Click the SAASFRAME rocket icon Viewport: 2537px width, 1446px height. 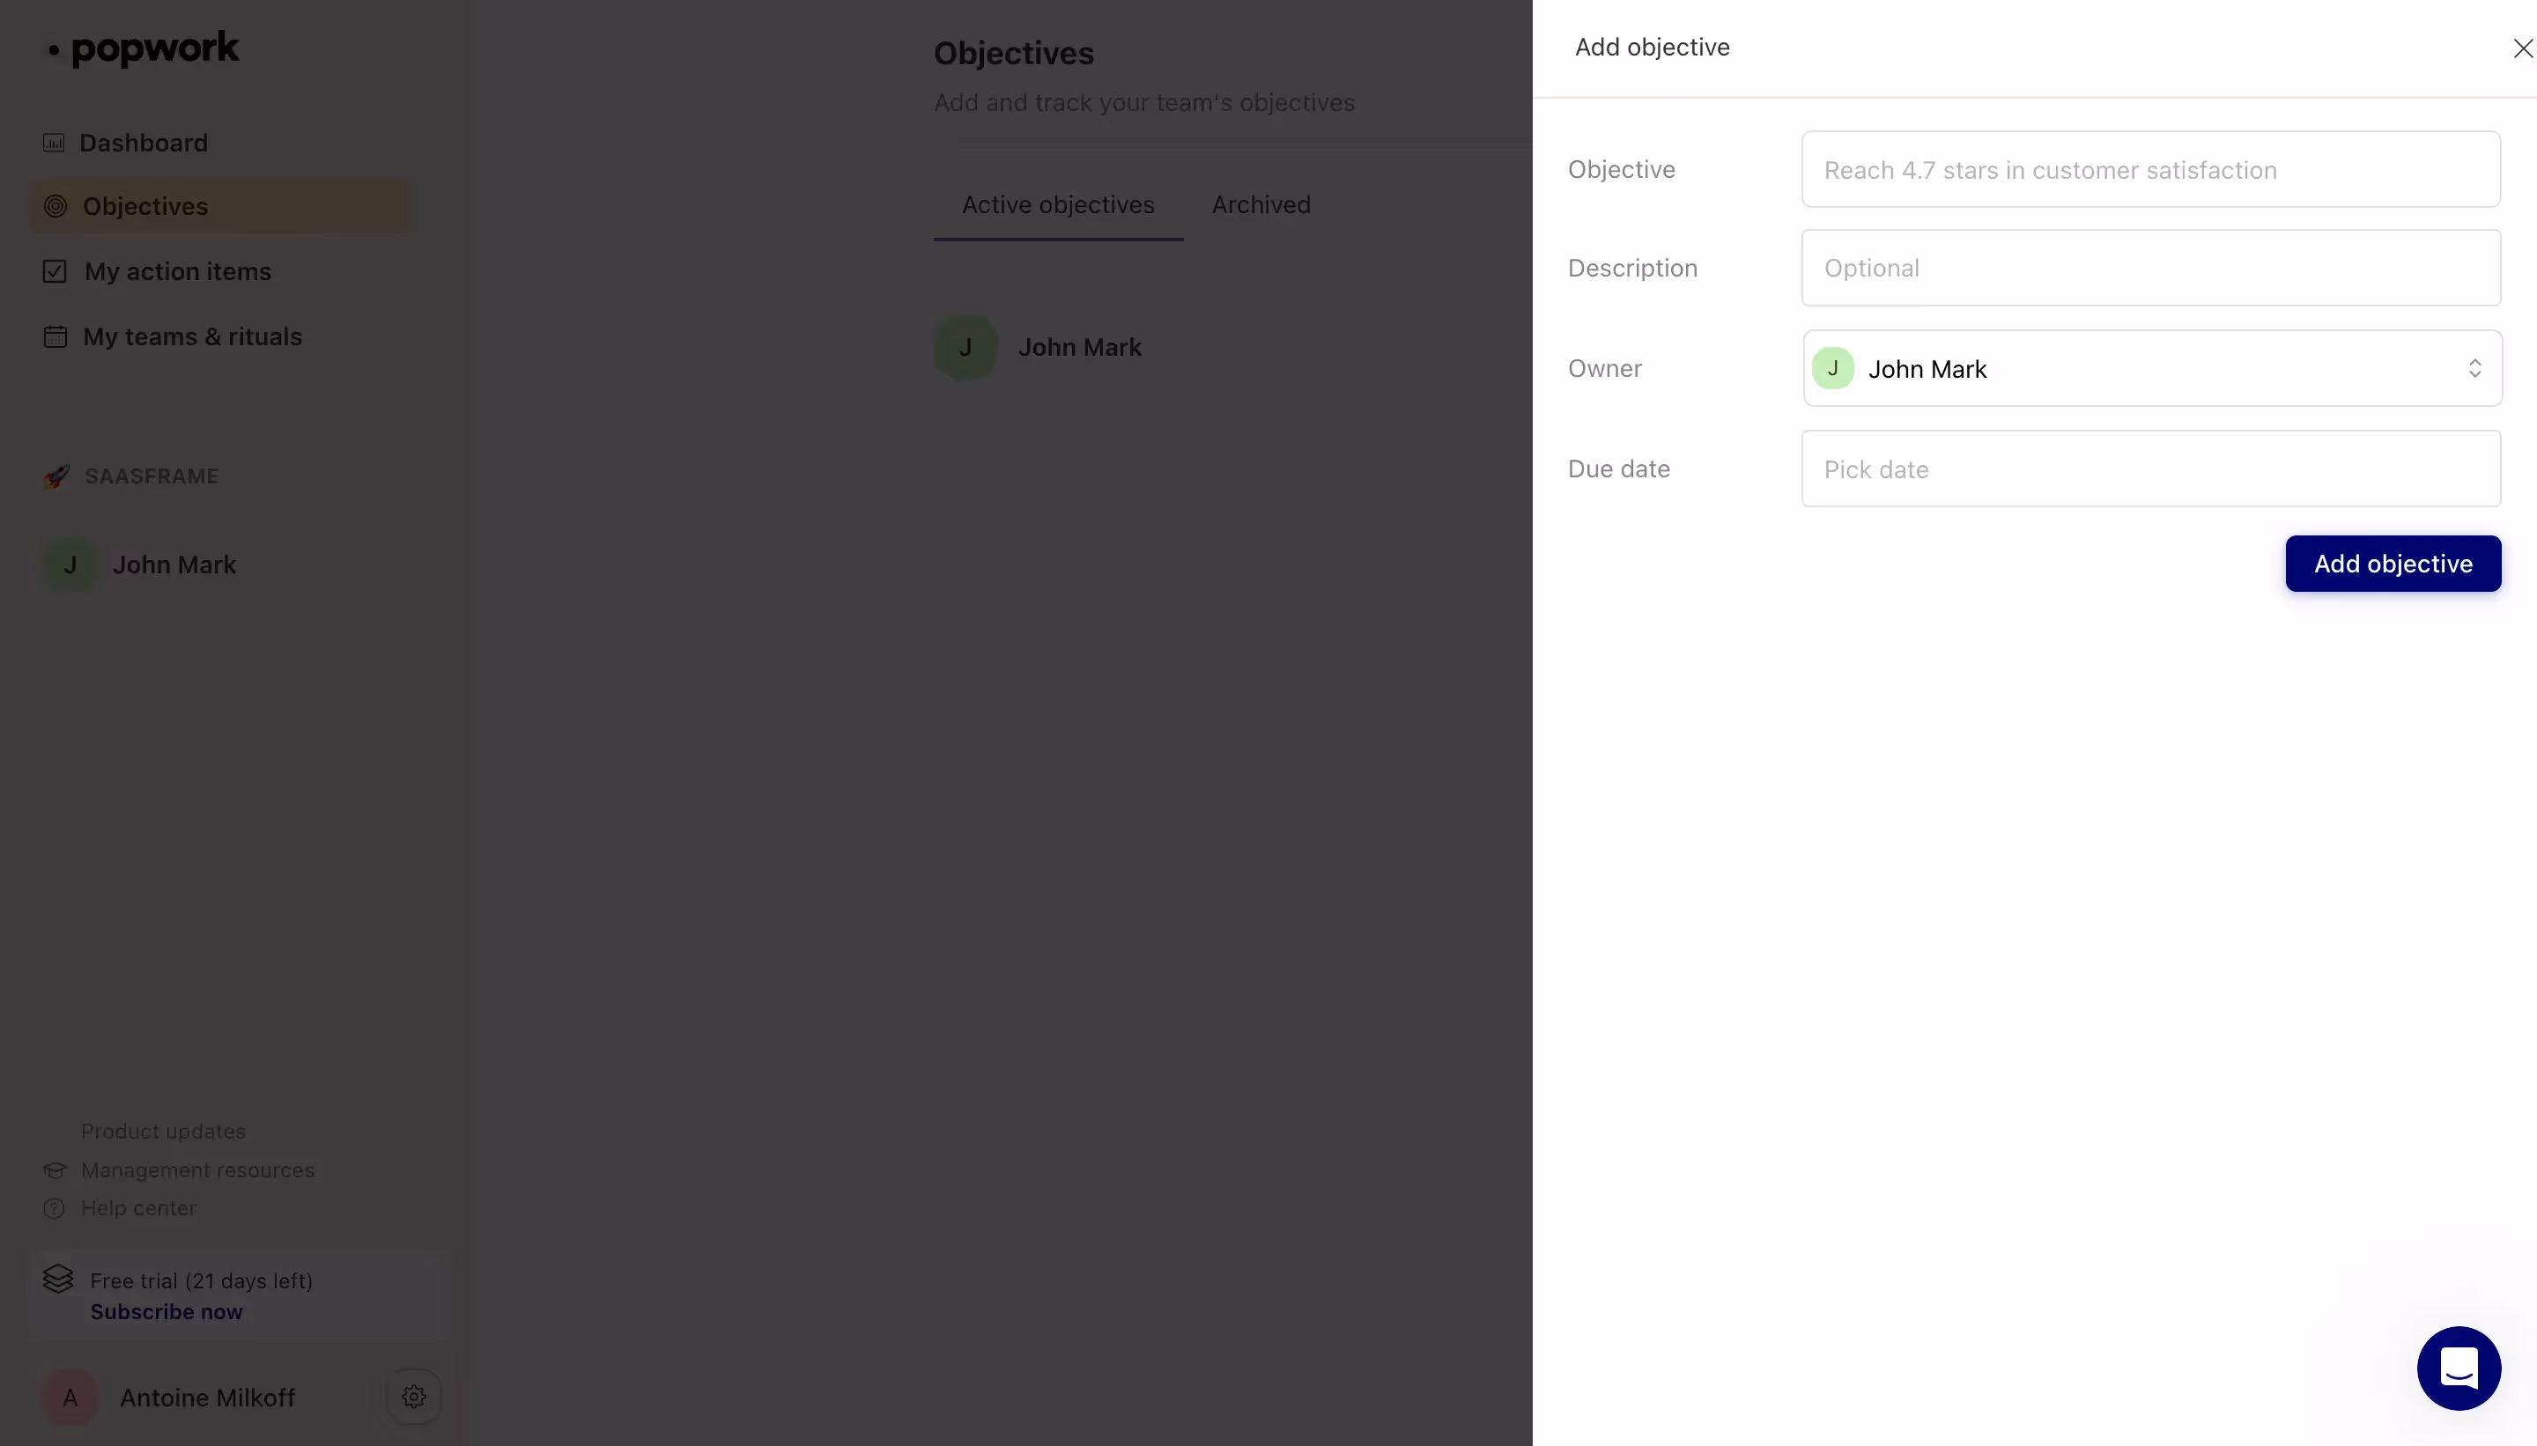point(56,476)
